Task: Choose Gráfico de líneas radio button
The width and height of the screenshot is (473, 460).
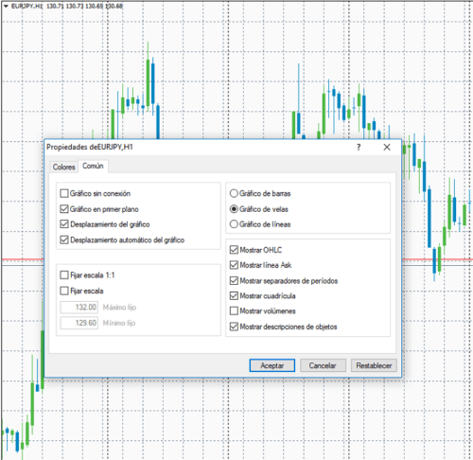Action: pos(234,224)
